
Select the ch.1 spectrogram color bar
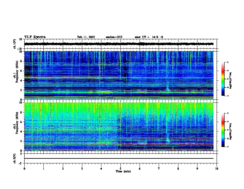(x=223, y=79)
